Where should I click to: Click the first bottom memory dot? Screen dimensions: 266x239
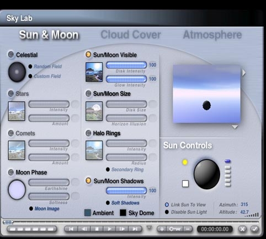[x=13, y=229]
